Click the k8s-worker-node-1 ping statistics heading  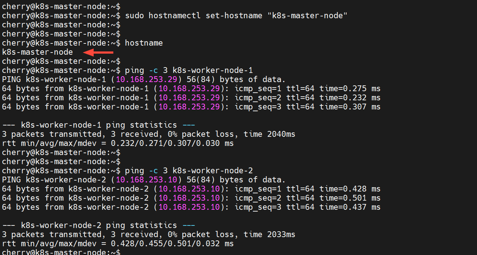click(98, 125)
